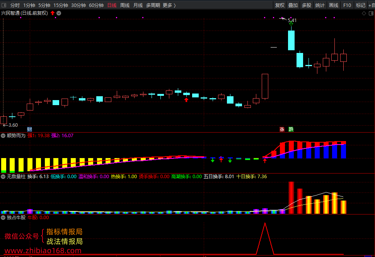Select the 1分钟 period
The height and width of the screenshot is (257, 375).
coord(29,5)
